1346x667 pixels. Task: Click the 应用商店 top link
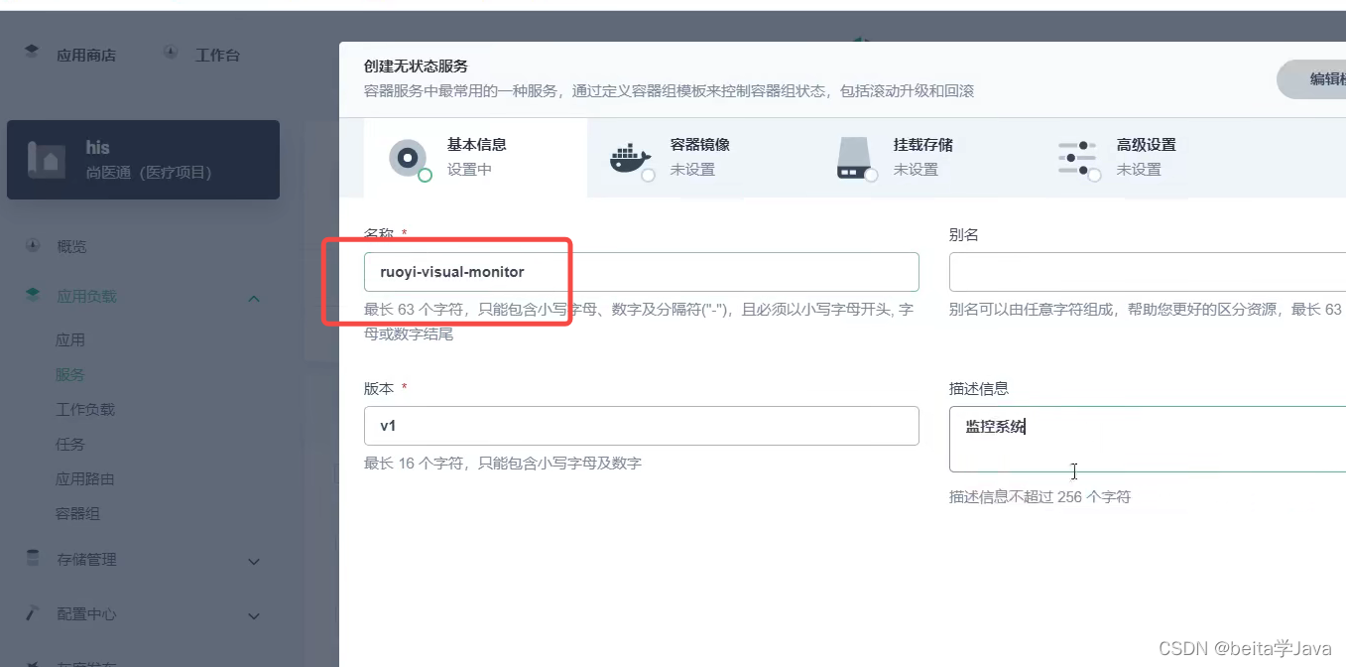[x=86, y=56]
